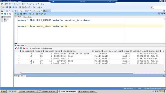Click the Refresh icon in Query Result toolbar
The height and width of the screenshot is (93, 166).
[21, 48]
